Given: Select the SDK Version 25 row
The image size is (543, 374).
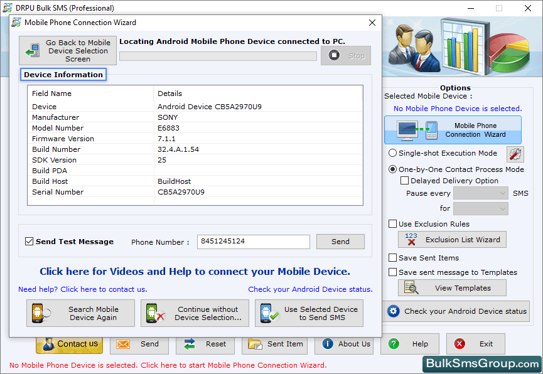Looking at the screenshot, I should (195, 160).
